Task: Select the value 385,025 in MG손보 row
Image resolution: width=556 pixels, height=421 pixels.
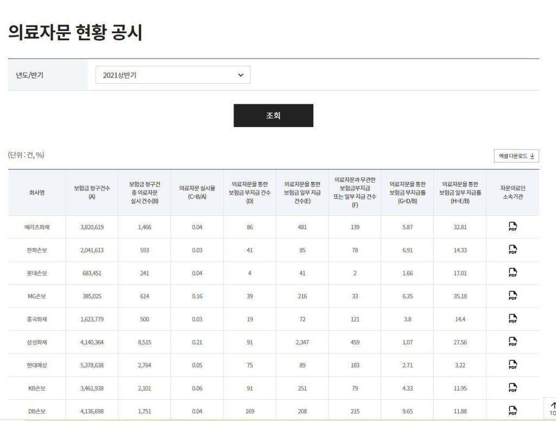Action: 92,296
